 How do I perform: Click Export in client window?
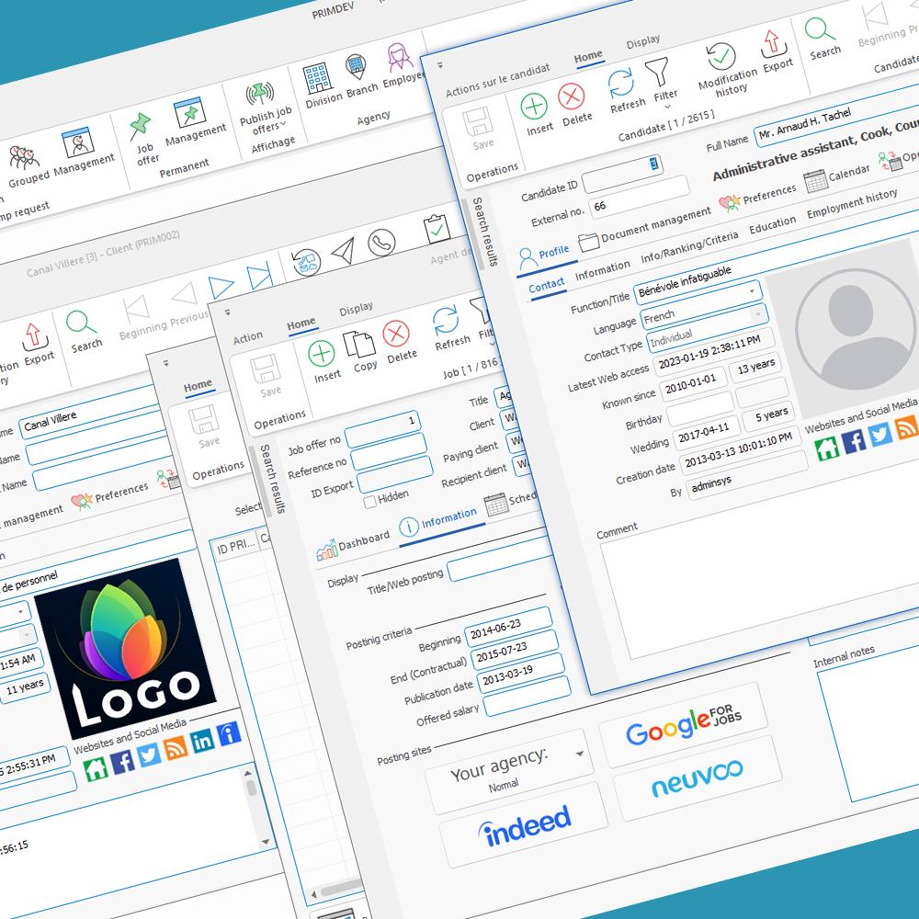tap(33, 336)
